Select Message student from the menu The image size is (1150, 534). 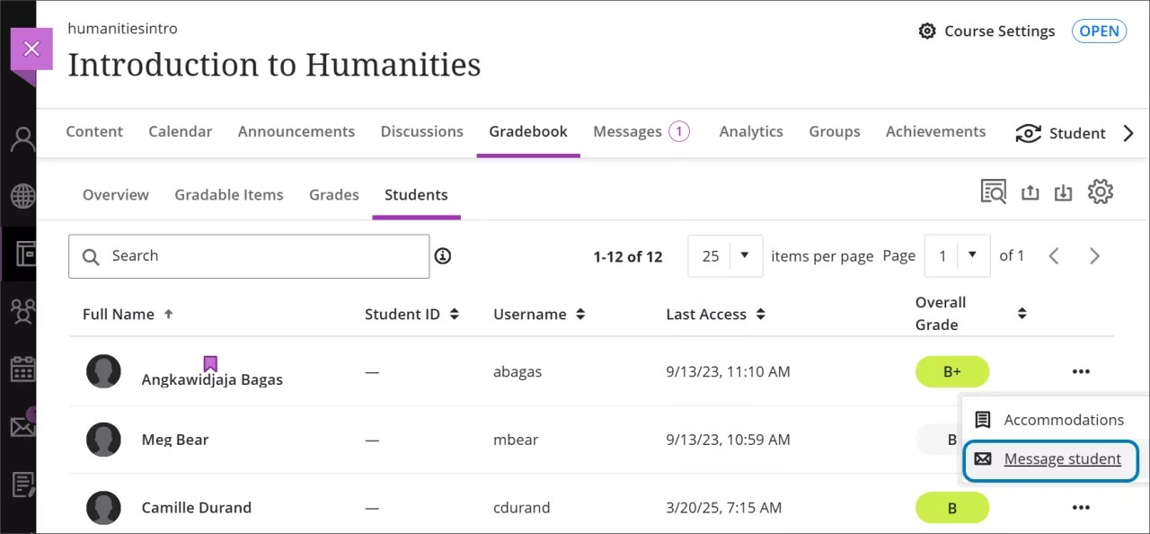point(1062,458)
